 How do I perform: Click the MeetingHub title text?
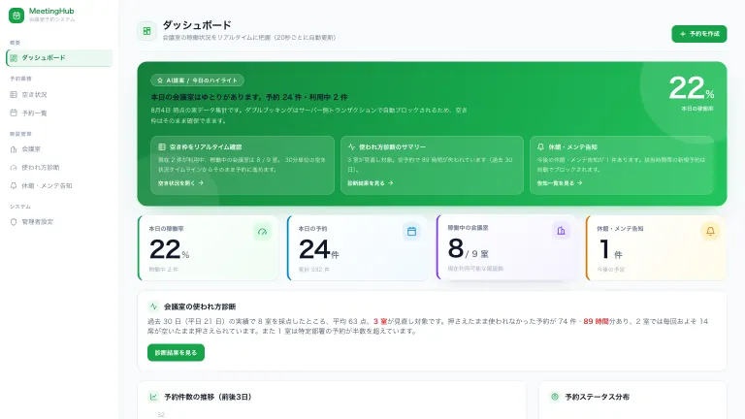pos(51,11)
